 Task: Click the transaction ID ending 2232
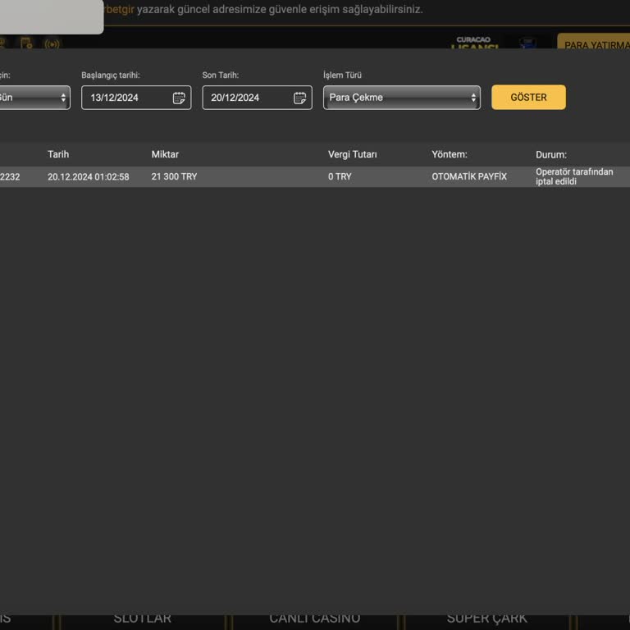coord(10,177)
